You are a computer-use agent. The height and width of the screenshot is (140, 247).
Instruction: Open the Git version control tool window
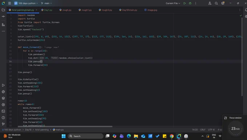click(x=3, y=124)
